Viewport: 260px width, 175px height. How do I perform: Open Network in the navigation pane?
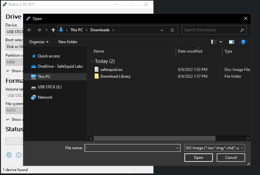[x=45, y=97]
